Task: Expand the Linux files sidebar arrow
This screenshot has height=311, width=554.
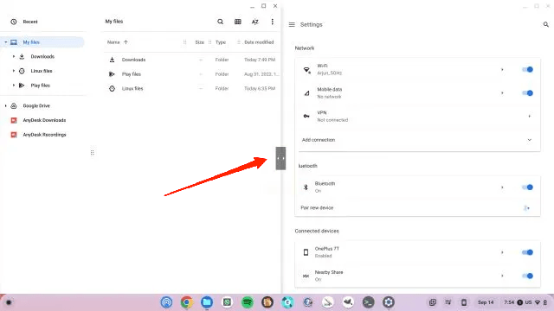Action: pos(14,71)
